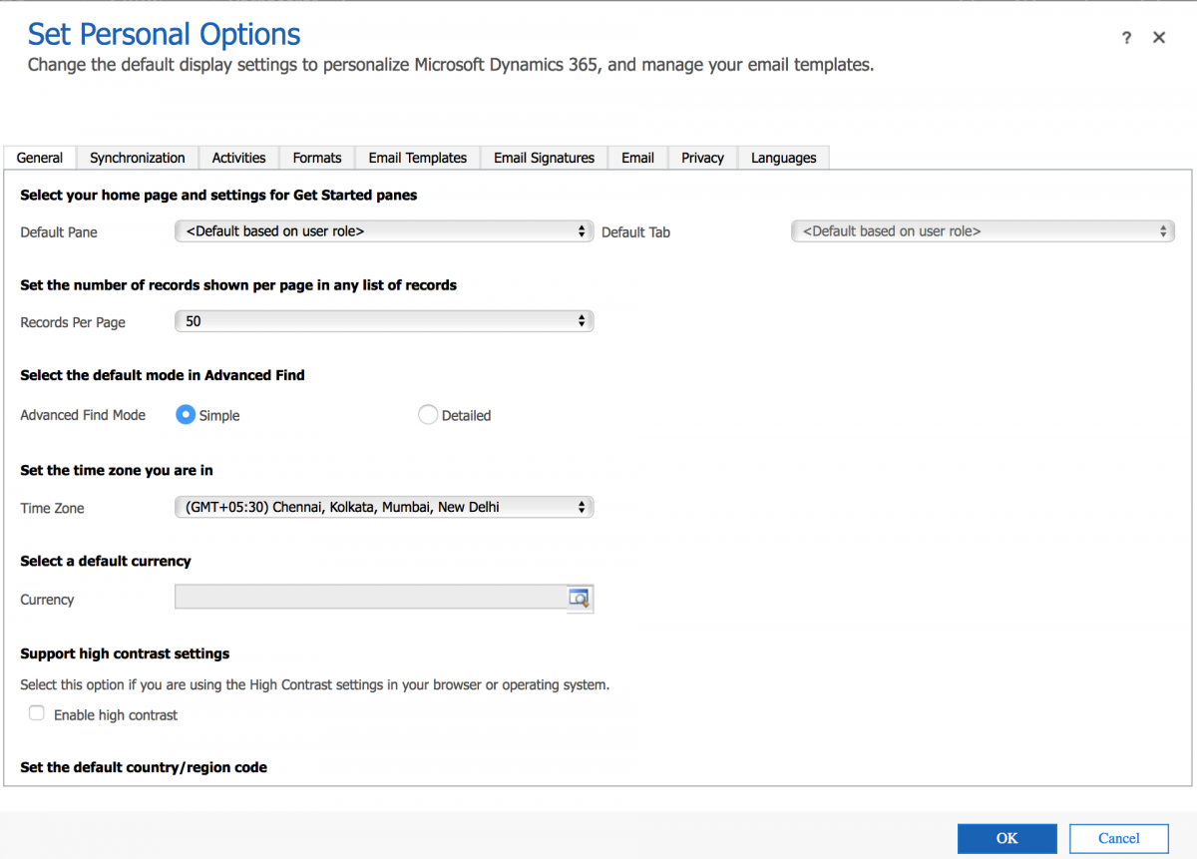Click the Cancel button
This screenshot has height=859, width=1197.
[1118, 838]
